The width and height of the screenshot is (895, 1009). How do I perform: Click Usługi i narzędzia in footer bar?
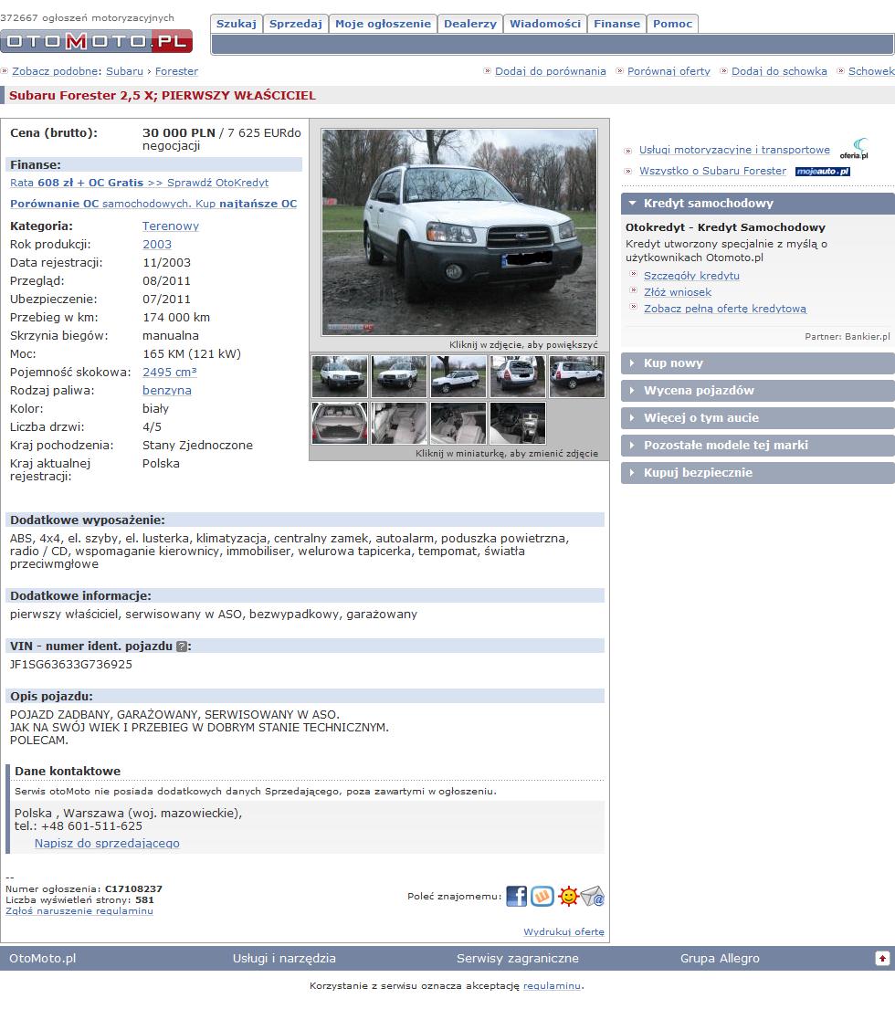coord(284,958)
